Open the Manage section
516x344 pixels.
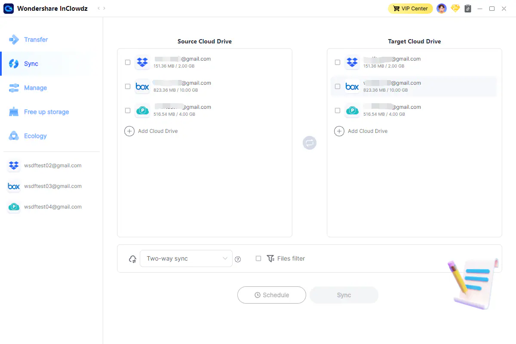coord(35,88)
